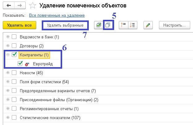Tick the Договоры (2) checkbox

[14, 46]
